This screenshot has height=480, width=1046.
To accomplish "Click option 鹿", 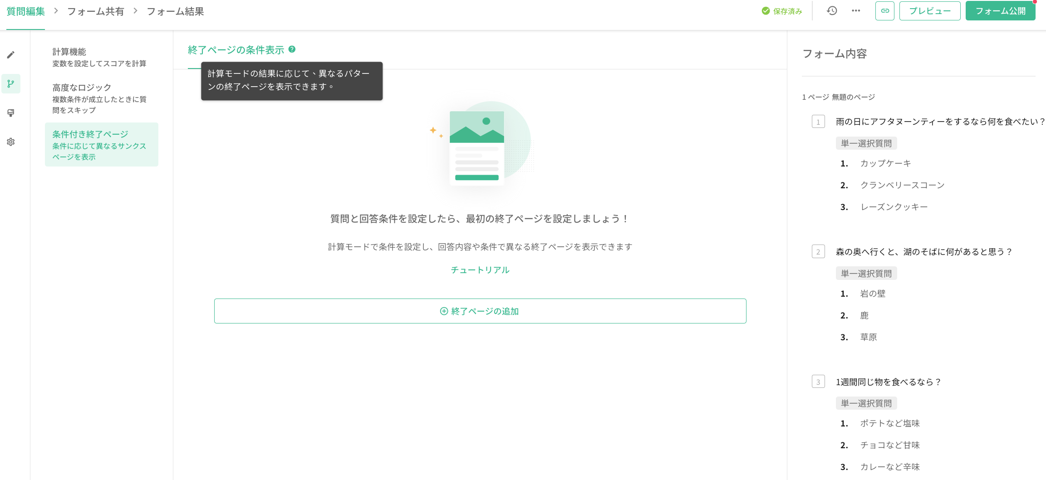I will point(864,315).
